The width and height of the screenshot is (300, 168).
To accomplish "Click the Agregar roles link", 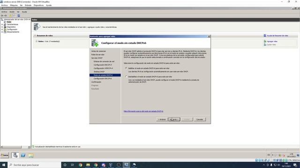I will [x=272, y=42].
